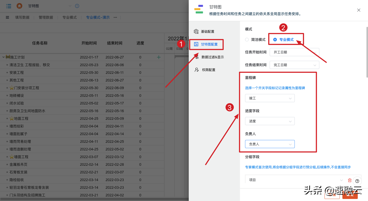Switch to the 管理数据 tab

coord(46,17)
